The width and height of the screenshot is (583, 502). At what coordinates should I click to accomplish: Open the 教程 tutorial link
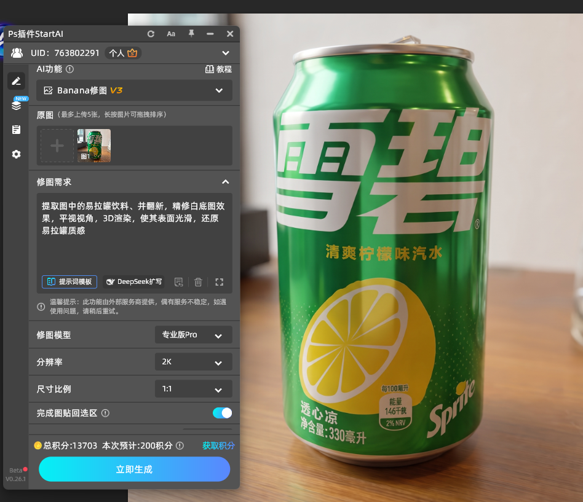point(219,69)
